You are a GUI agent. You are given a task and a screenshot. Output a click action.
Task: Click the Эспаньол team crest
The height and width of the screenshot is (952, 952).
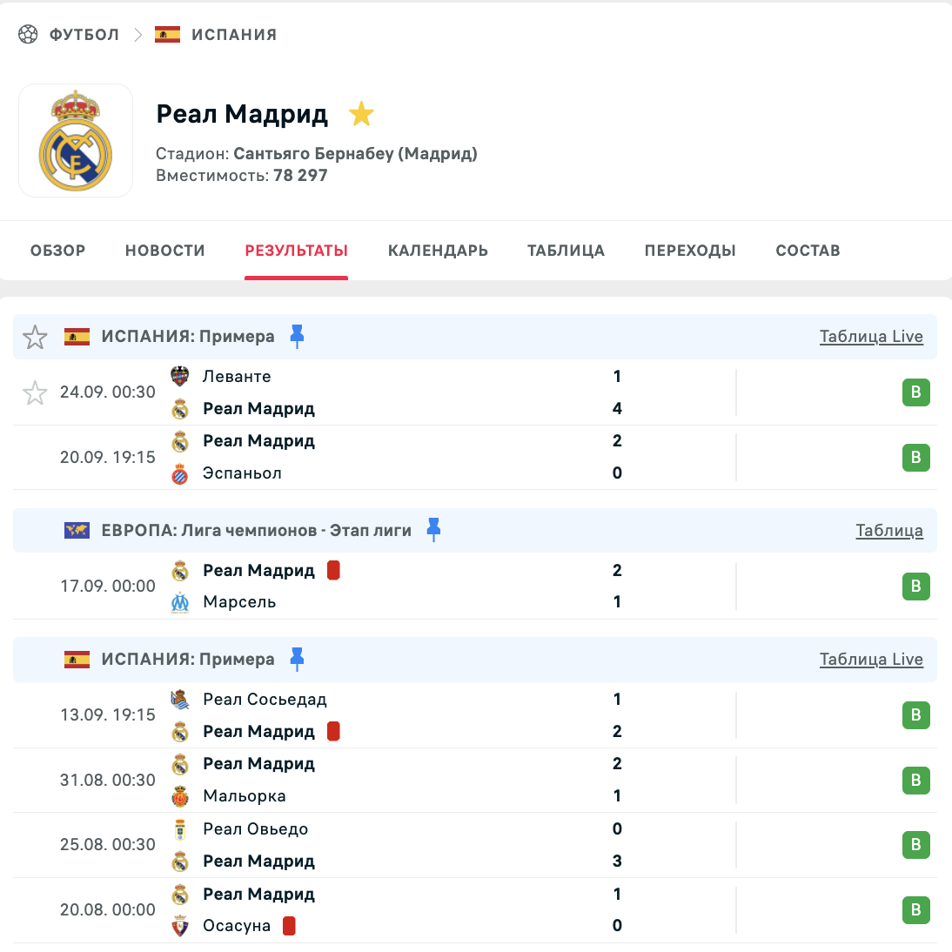(180, 473)
